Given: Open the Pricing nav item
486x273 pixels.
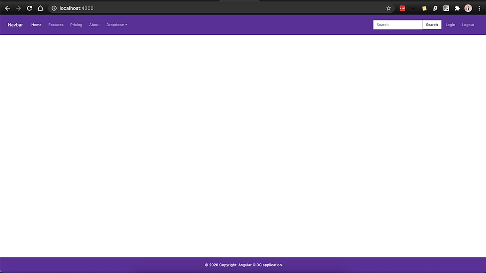Looking at the screenshot, I should 76,25.
